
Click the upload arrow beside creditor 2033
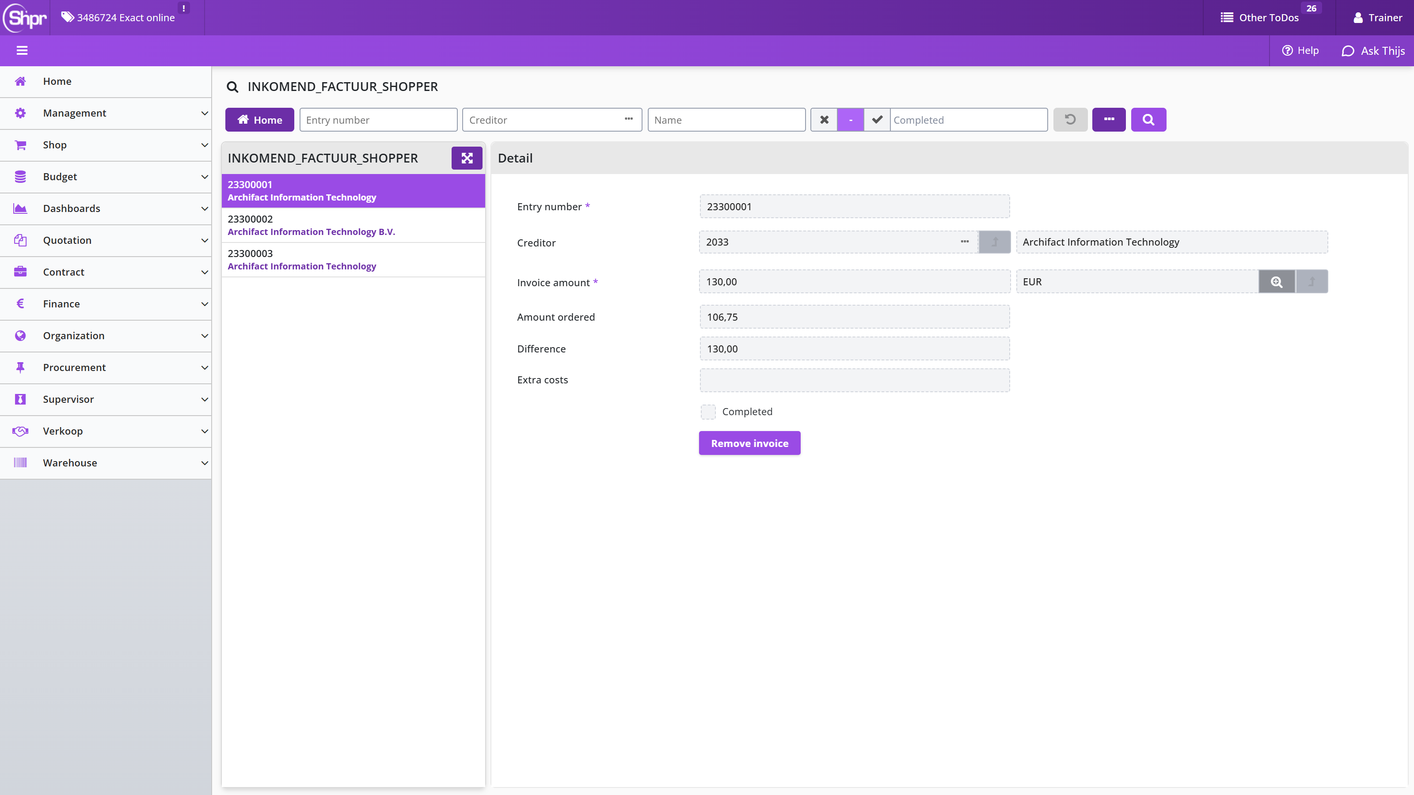tap(995, 242)
